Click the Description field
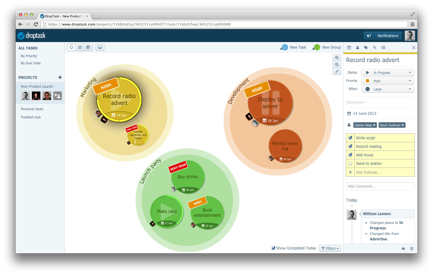The width and height of the screenshot is (433, 275). tap(380, 102)
